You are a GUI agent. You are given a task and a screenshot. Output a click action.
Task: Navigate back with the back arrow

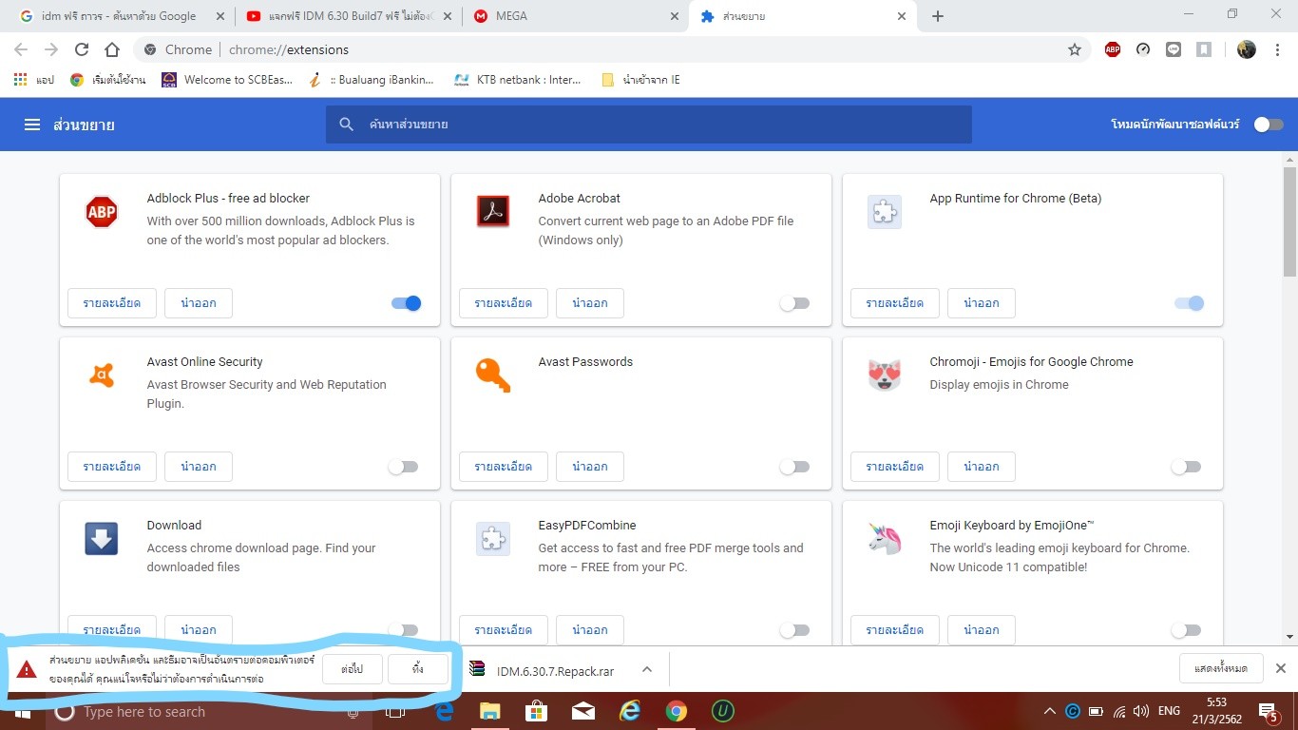21,49
